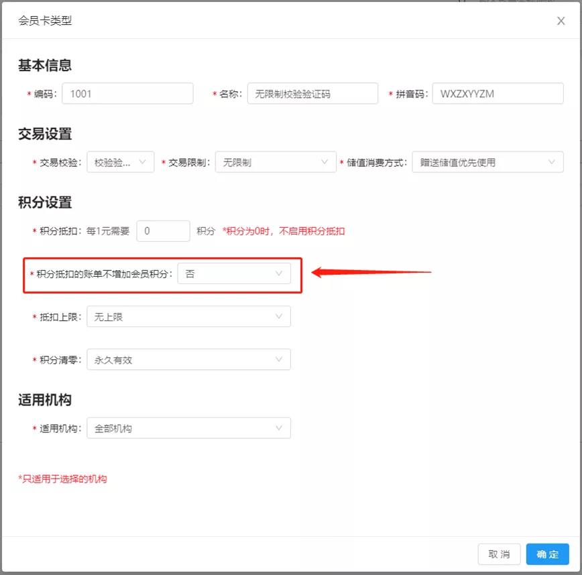Screen dimensions: 582x575
Task: Open the 交易校验 dropdown
Action: coord(121,162)
